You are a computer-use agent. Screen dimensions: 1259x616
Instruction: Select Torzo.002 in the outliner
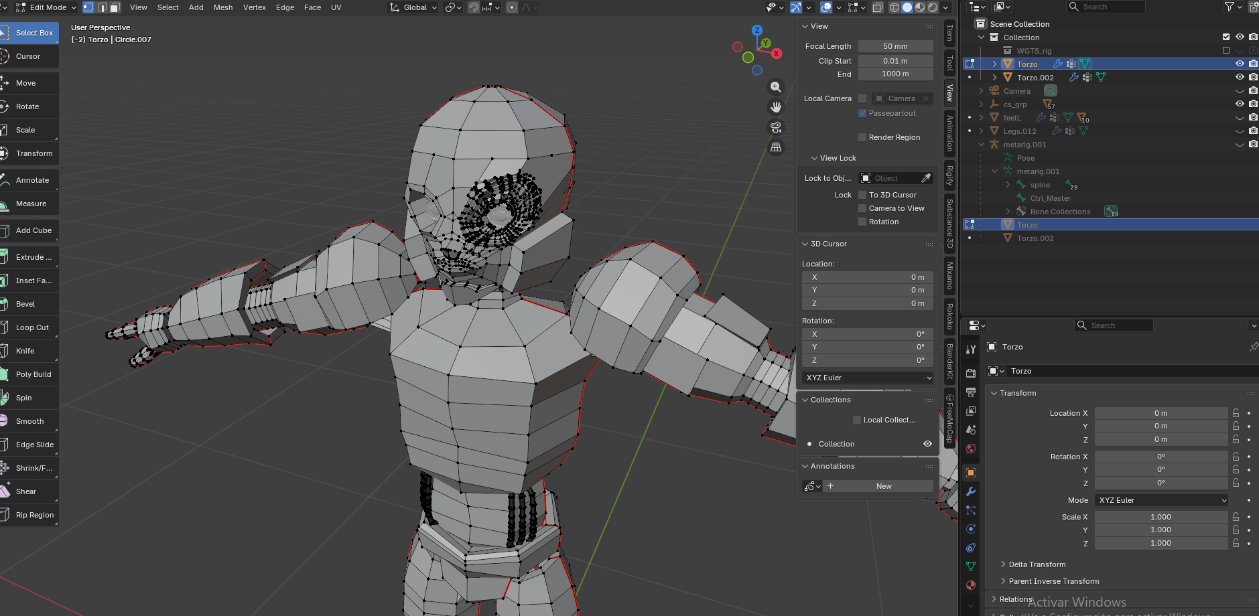1035,78
